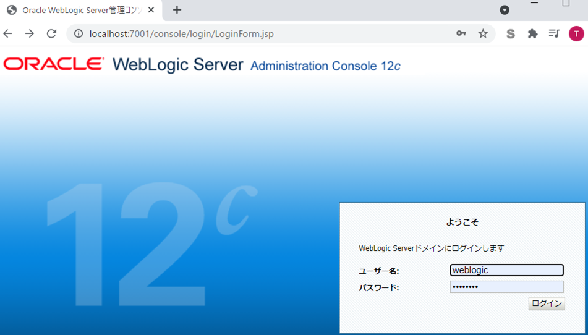Click the Oracle logo in the header
This screenshot has height=335, width=588.
(x=54, y=64)
